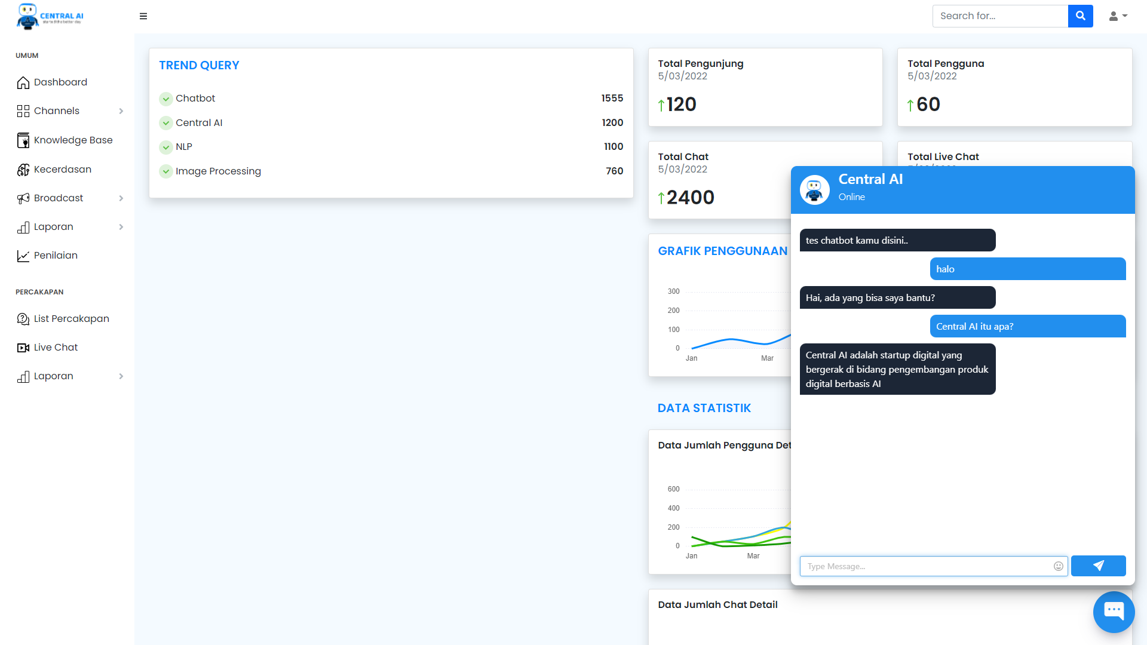The width and height of the screenshot is (1147, 645).
Task: Open the user profile dropdown in the header
Action: click(1118, 16)
